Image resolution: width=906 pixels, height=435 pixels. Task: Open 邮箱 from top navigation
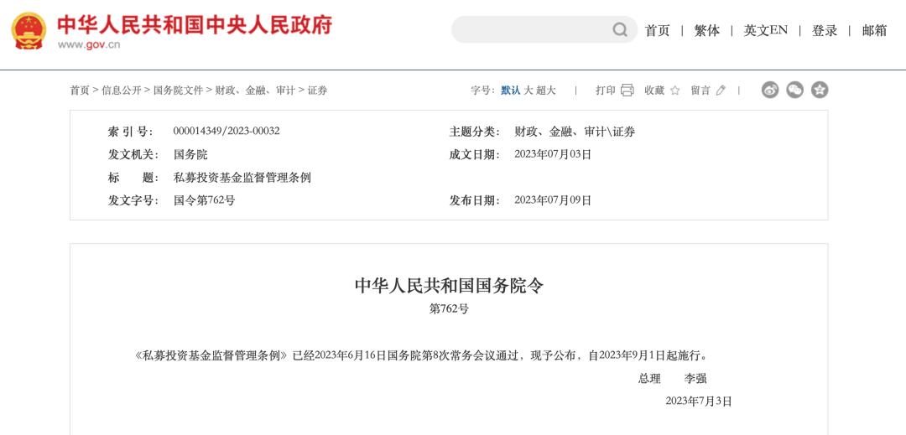(874, 30)
